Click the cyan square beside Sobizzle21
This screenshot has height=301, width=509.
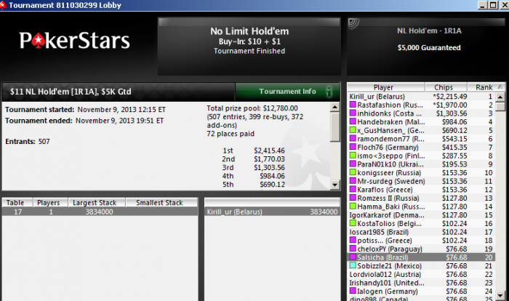click(353, 265)
